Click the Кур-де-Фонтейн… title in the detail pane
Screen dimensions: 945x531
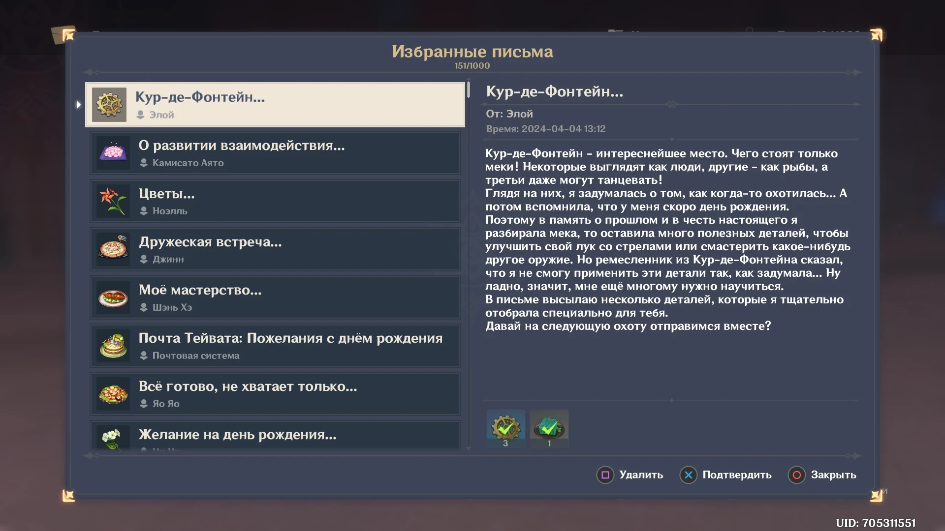[x=555, y=91]
